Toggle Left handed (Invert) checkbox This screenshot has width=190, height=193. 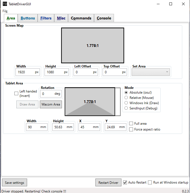click(16, 93)
